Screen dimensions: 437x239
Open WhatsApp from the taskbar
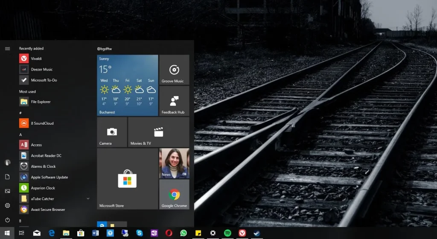click(x=184, y=233)
